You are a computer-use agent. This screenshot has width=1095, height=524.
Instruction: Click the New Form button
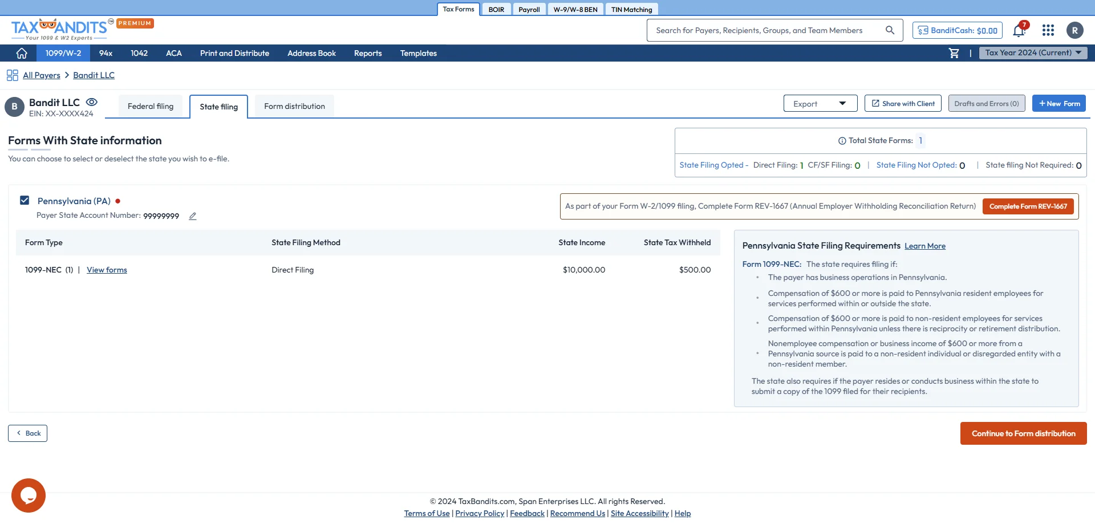(x=1059, y=104)
